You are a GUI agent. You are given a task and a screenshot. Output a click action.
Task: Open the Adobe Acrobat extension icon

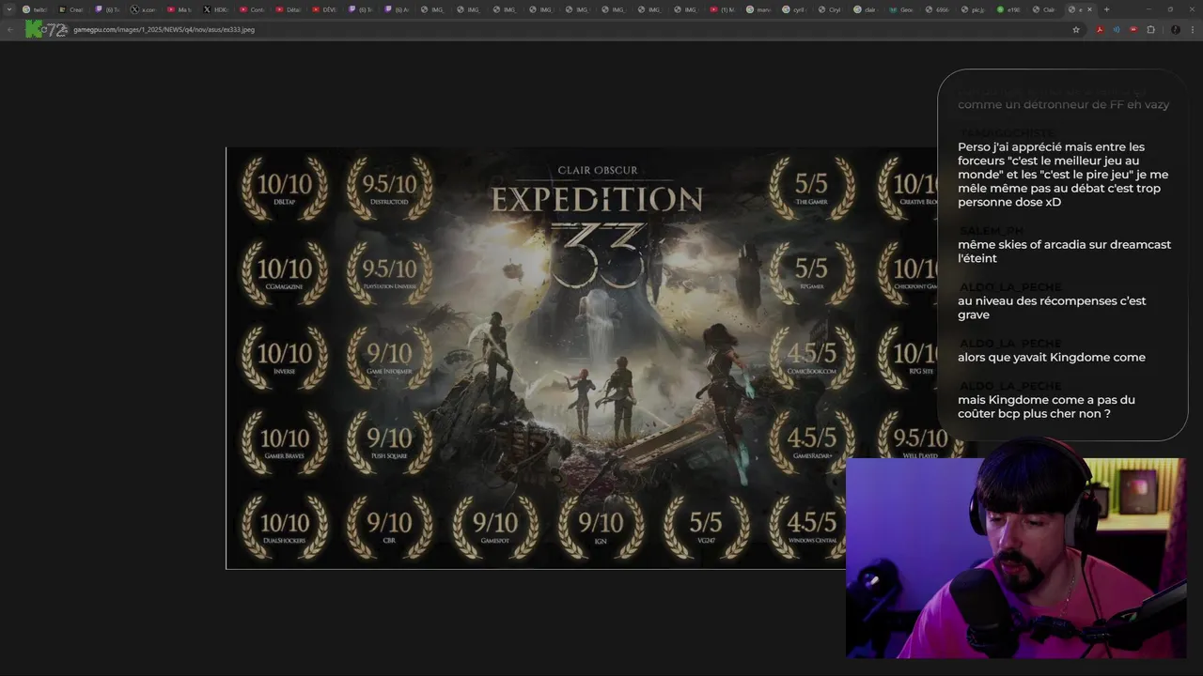click(1100, 29)
